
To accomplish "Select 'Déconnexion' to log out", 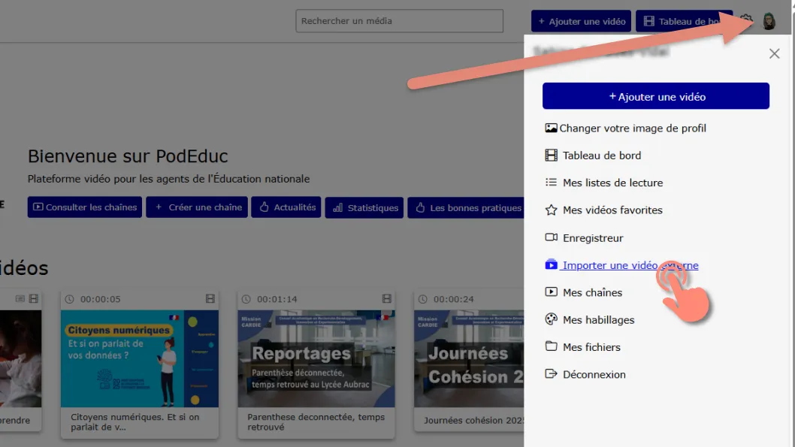I will point(594,375).
